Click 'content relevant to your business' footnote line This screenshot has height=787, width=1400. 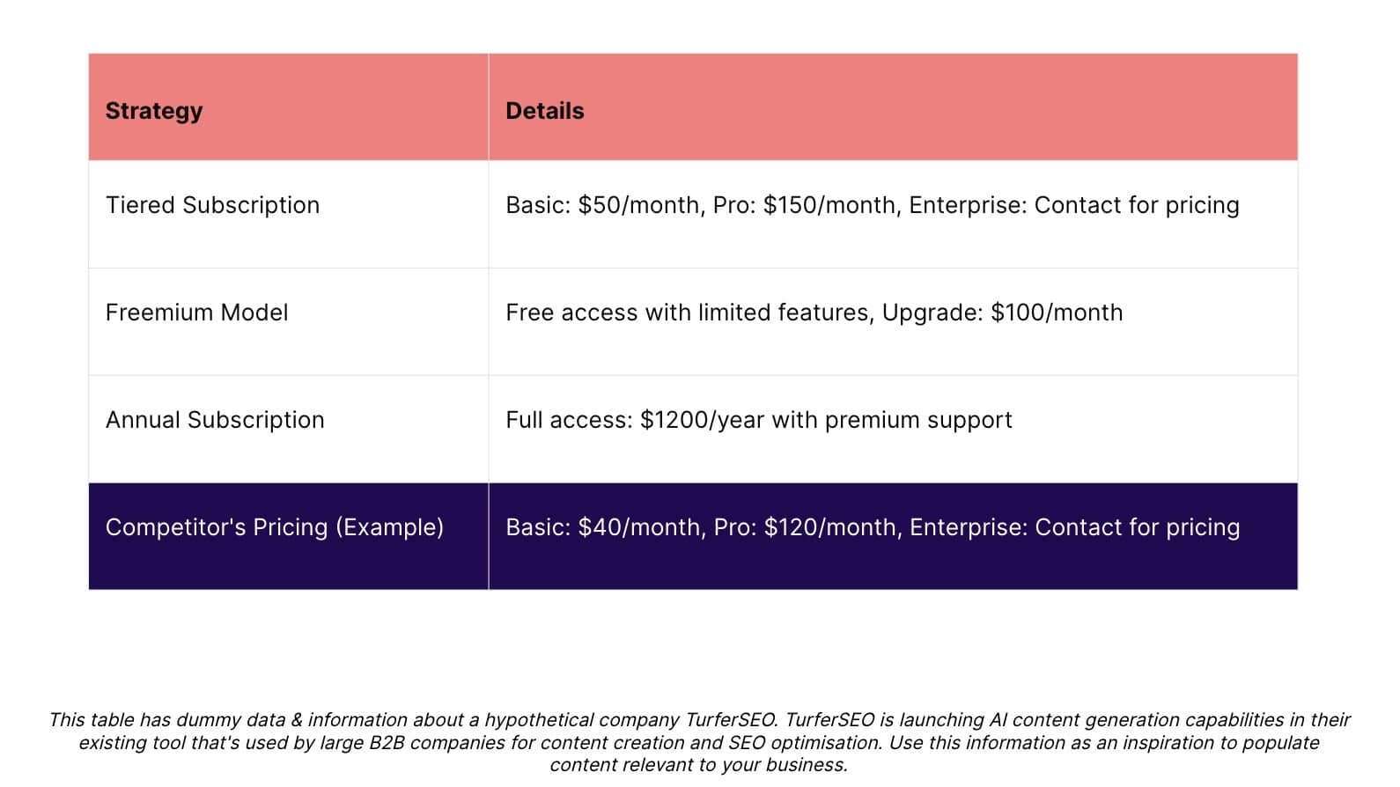(697, 765)
